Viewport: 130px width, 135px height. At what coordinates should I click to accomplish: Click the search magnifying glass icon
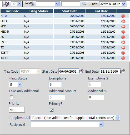coord(84,4)
